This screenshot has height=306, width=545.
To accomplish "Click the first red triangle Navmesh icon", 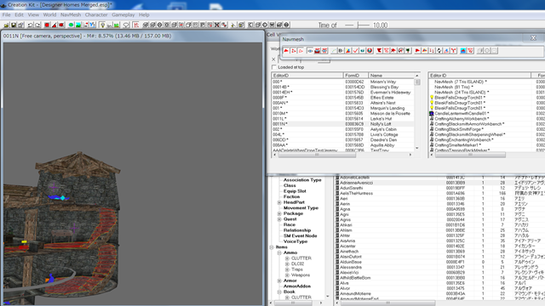I will pyautogui.click(x=286, y=51).
